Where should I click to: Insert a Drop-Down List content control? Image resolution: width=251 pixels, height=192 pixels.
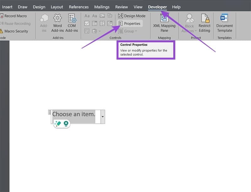(102, 23)
